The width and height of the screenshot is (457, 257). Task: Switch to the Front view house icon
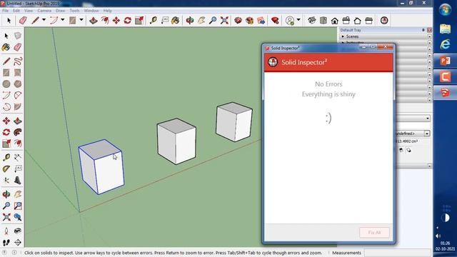pyautogui.click(x=335, y=21)
